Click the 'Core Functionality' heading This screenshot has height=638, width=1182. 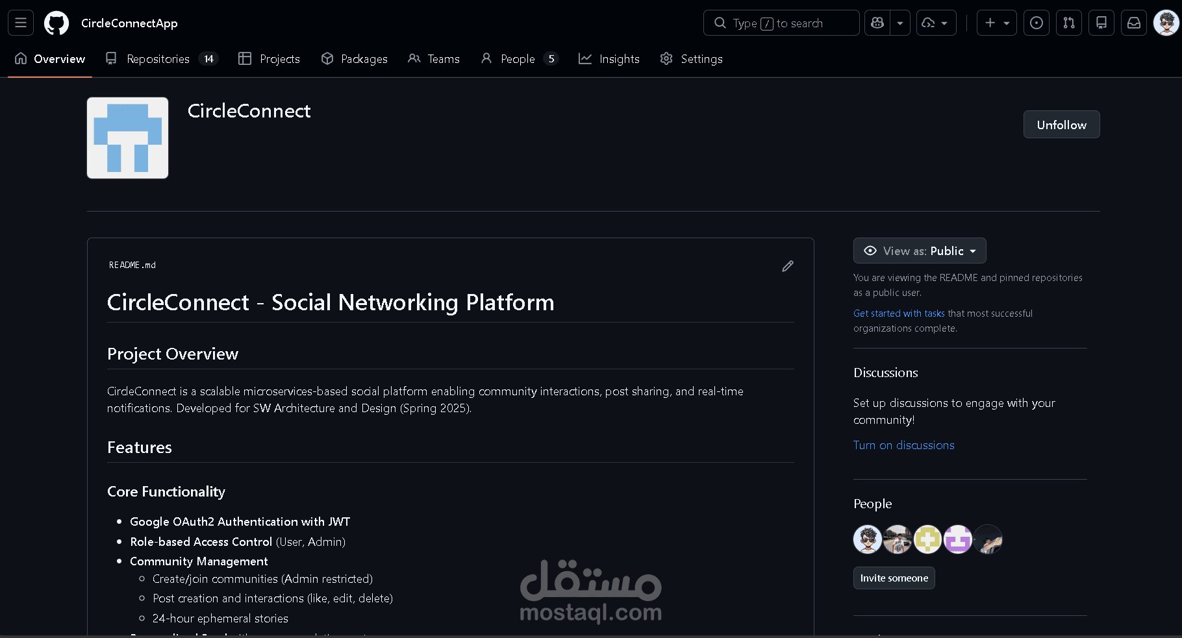coord(166,492)
